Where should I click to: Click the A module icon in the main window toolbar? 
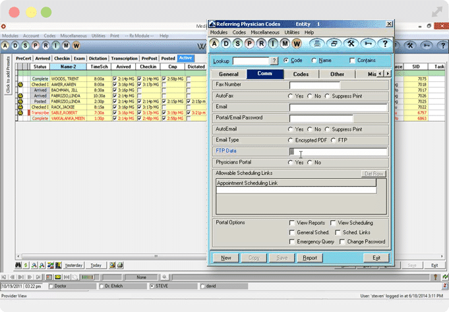[x=5, y=46]
